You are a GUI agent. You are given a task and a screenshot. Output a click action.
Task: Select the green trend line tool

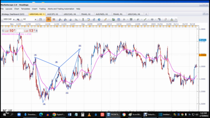coord(145,19)
